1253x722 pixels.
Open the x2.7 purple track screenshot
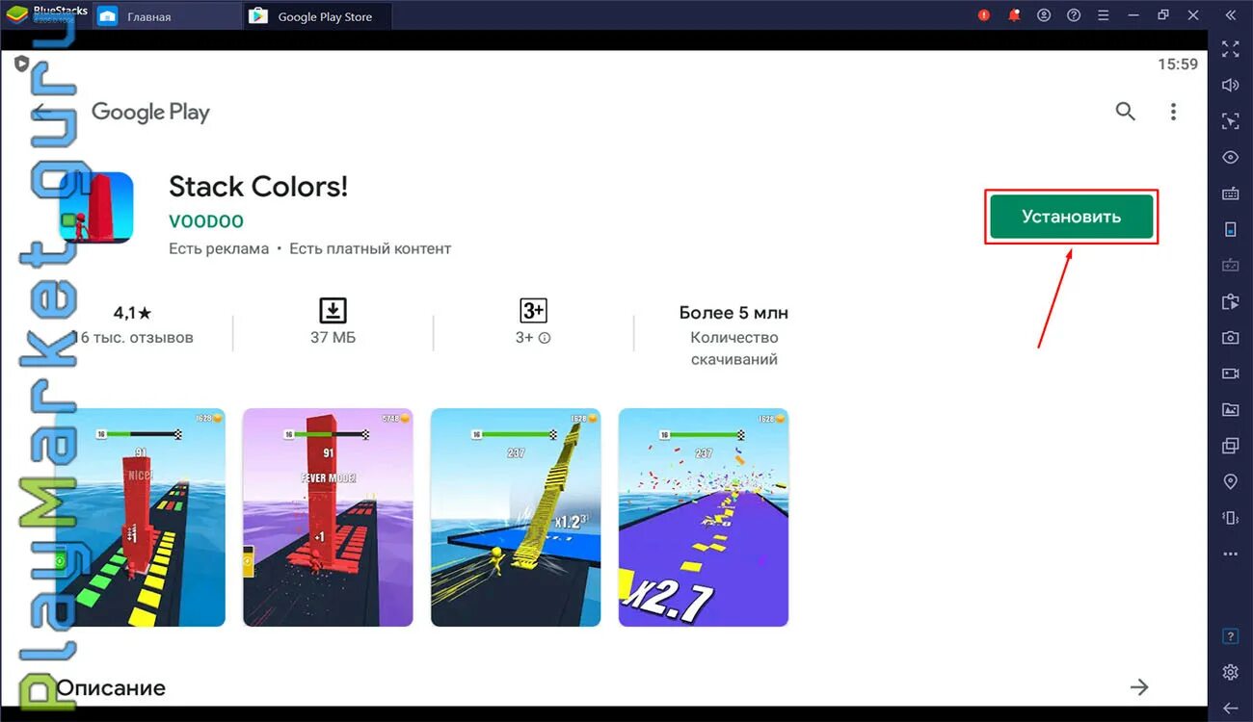coord(704,517)
